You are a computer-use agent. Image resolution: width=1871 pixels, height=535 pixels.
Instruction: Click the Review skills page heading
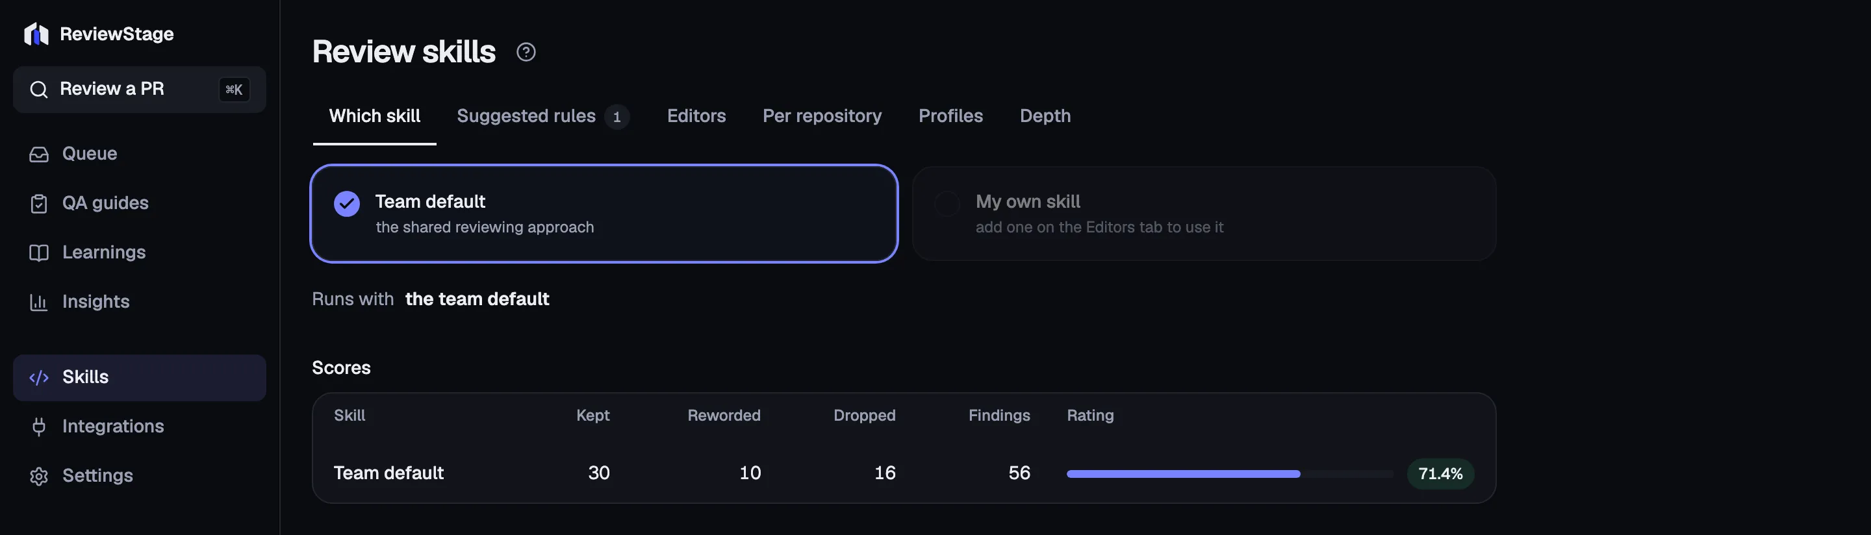[404, 52]
